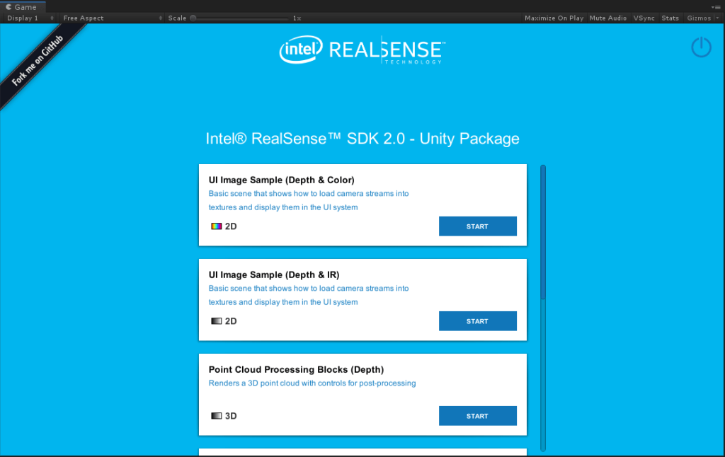Toggle Mute Audio

tap(608, 18)
